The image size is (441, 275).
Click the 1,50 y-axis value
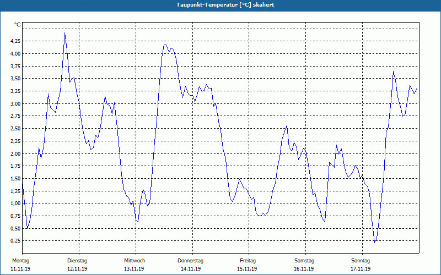pyautogui.click(x=15, y=178)
